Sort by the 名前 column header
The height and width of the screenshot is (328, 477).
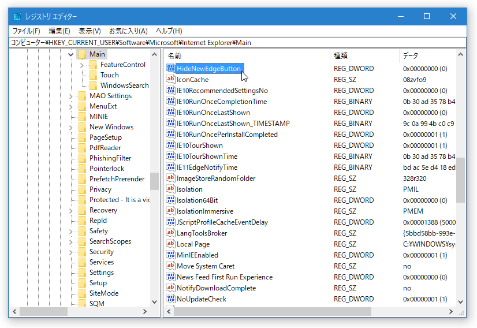click(x=247, y=55)
